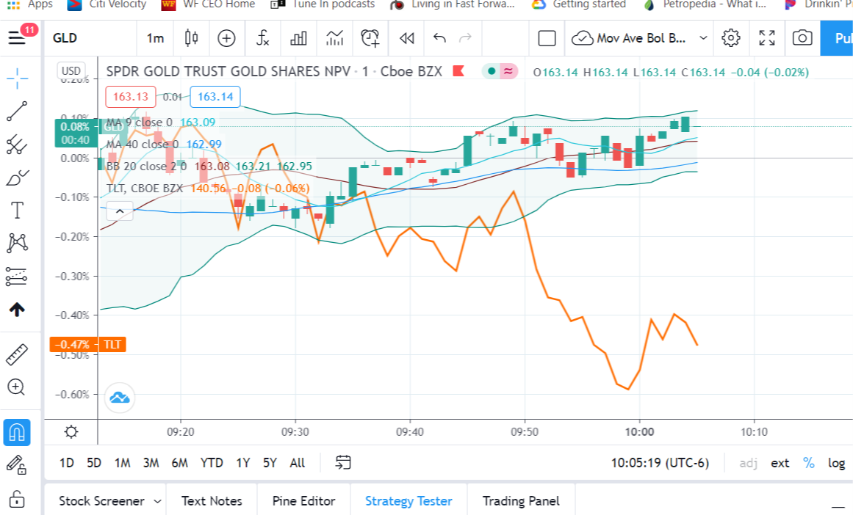
Task: Take a chart snapshot with the camera icon
Action: coord(802,38)
